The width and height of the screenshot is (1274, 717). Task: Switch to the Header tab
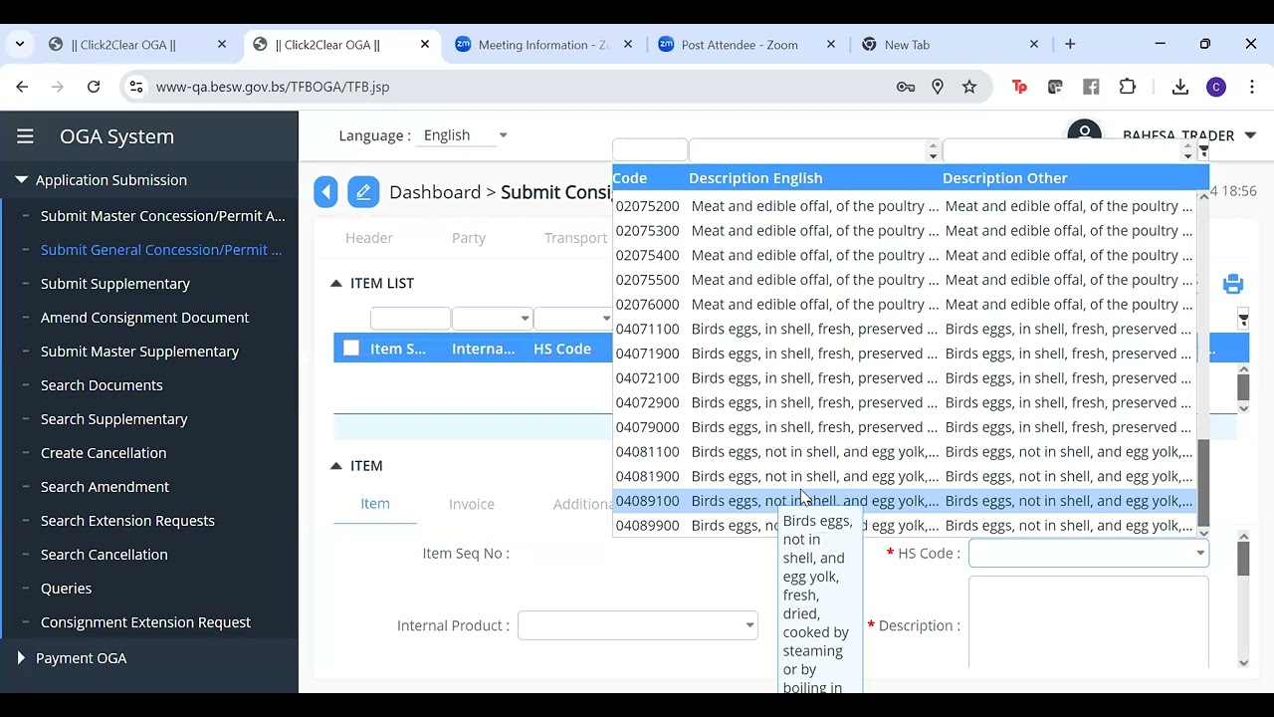point(368,238)
